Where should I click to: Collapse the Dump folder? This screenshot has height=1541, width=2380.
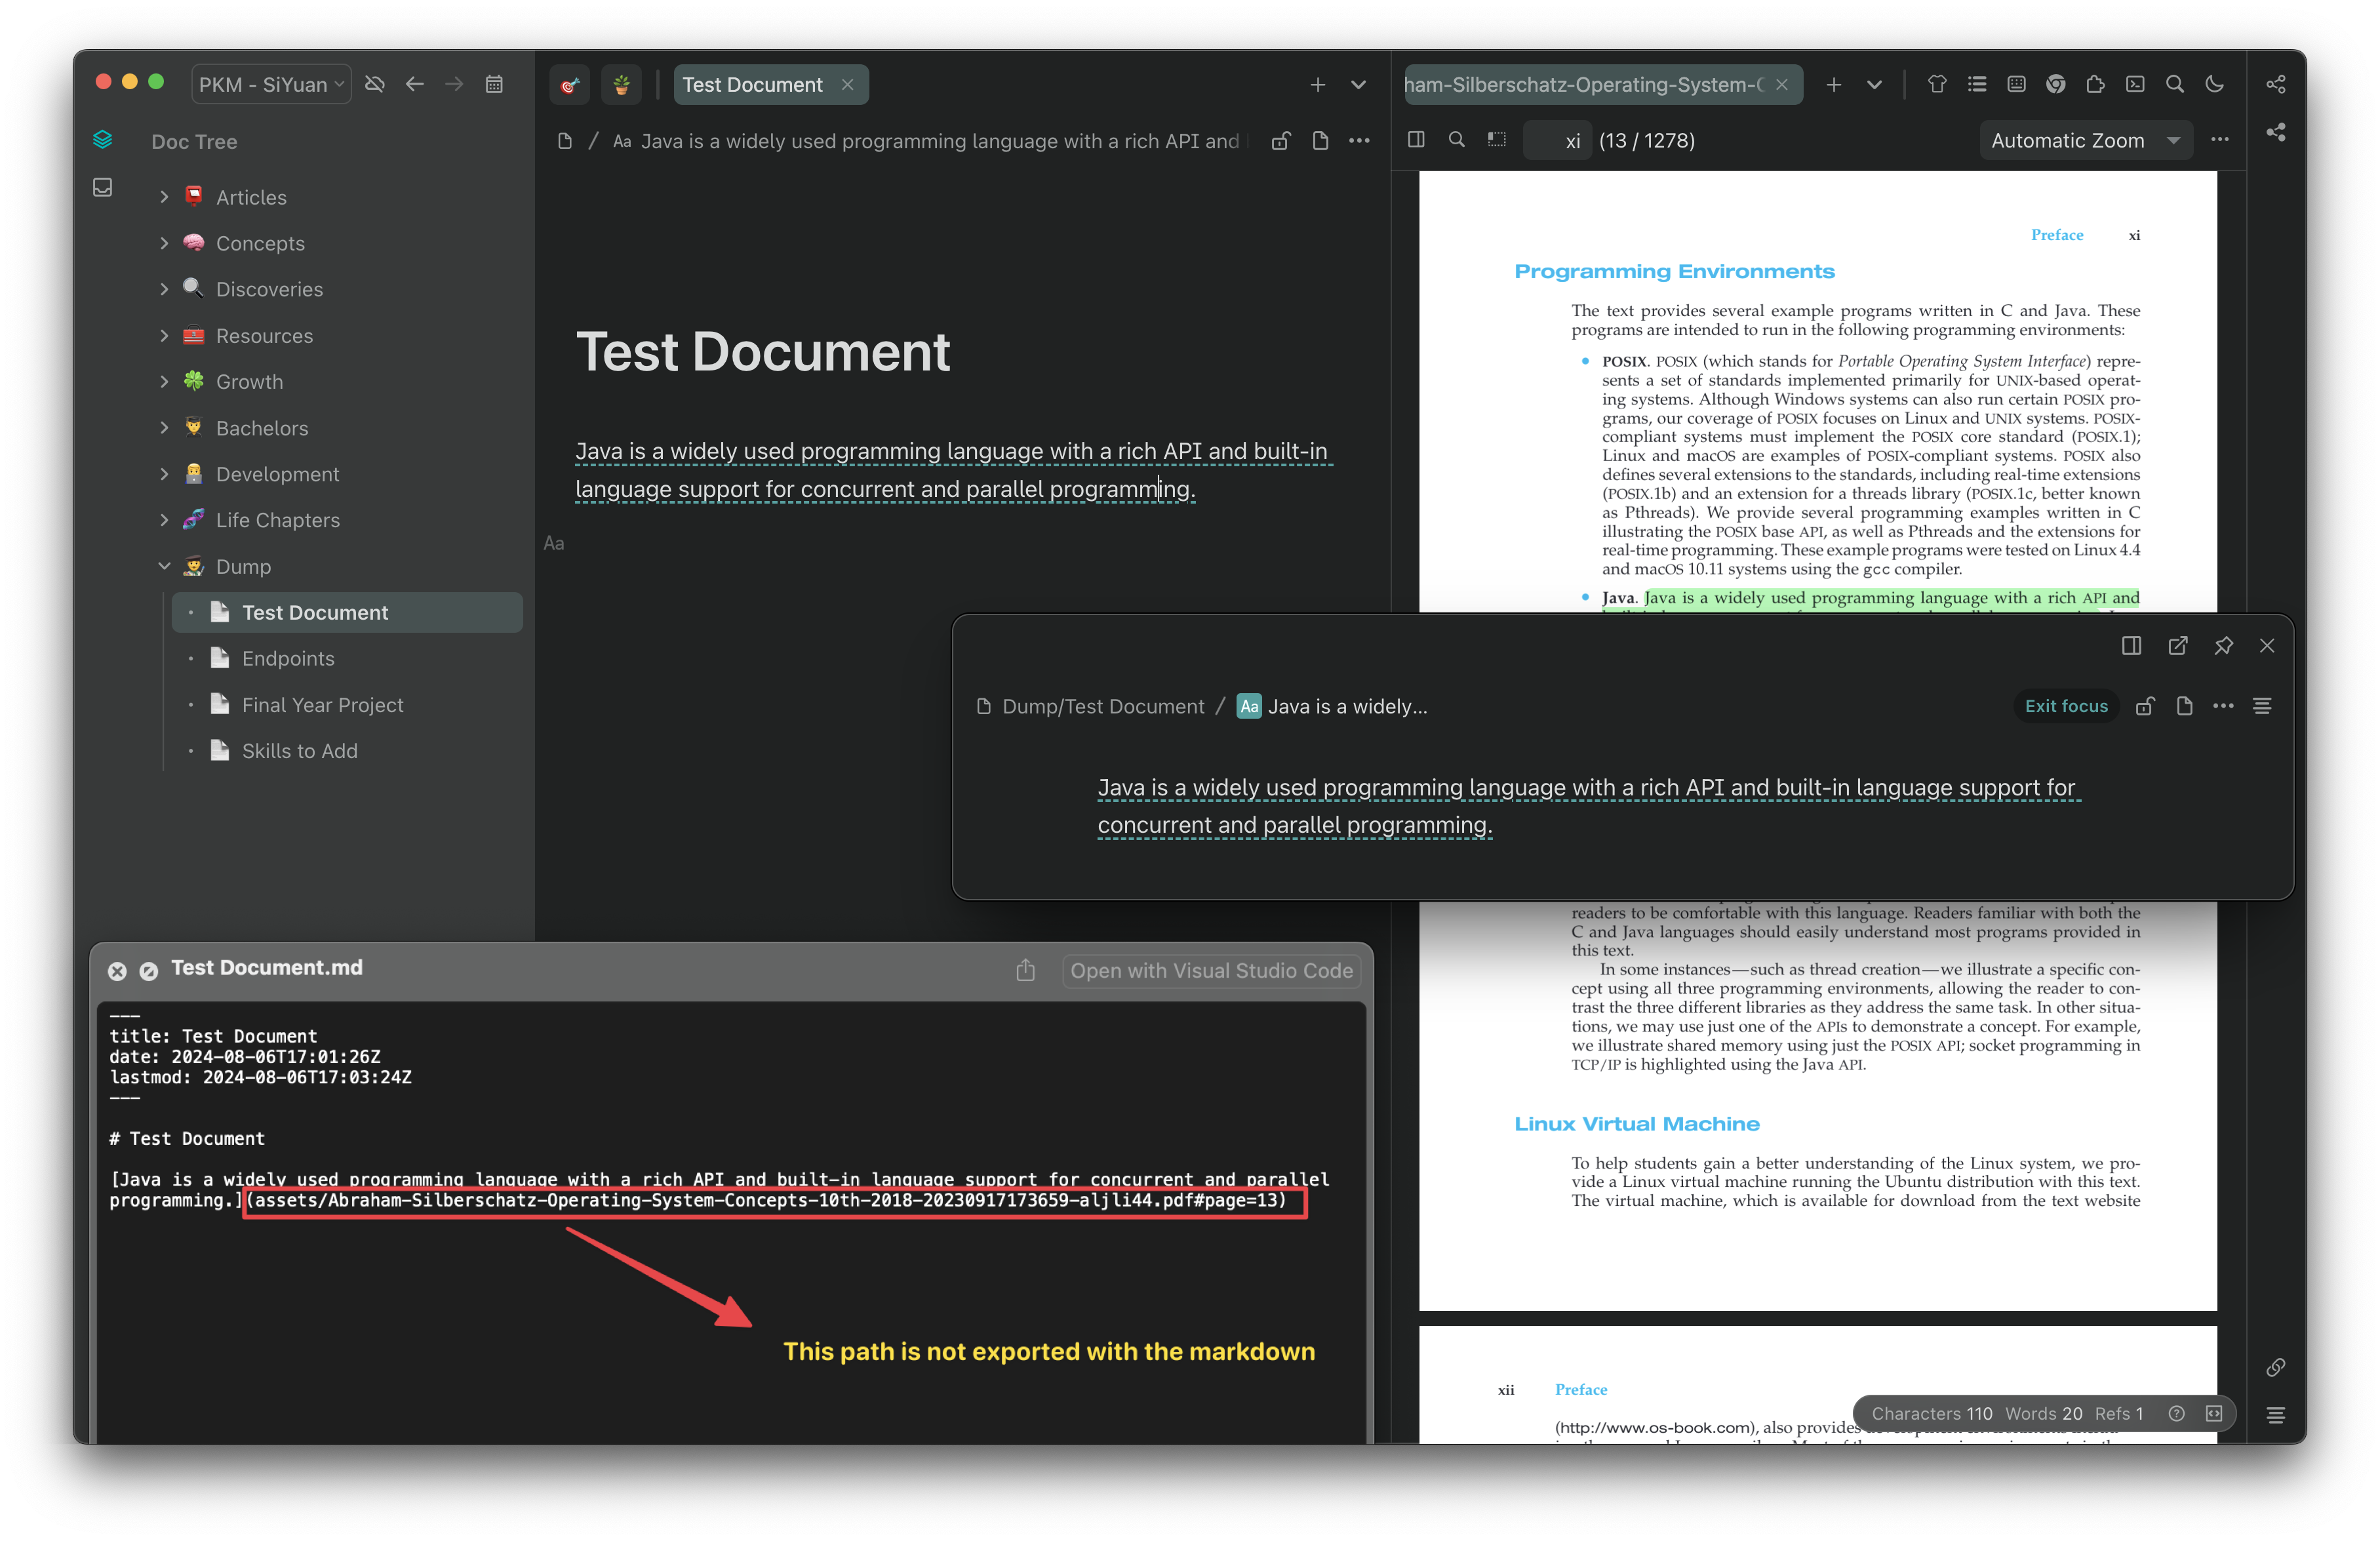164,566
